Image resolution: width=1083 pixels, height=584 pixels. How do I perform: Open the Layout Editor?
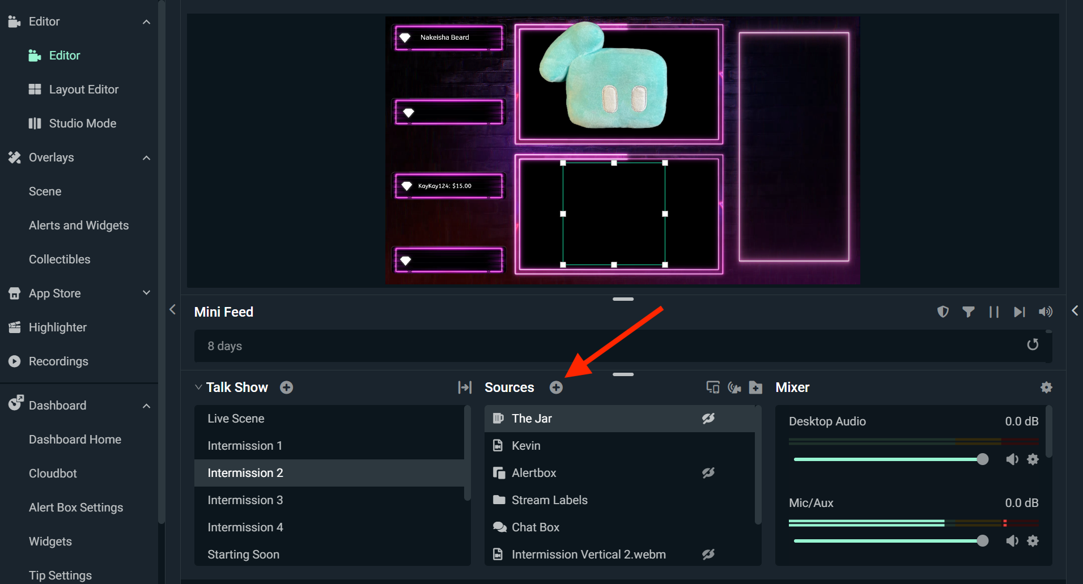coord(84,89)
